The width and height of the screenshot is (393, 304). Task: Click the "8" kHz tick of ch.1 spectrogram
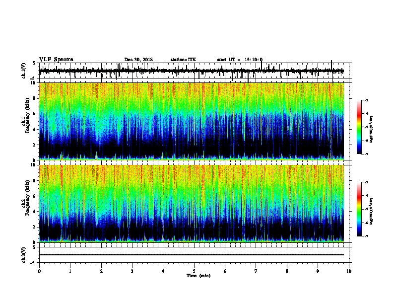click(x=34, y=98)
